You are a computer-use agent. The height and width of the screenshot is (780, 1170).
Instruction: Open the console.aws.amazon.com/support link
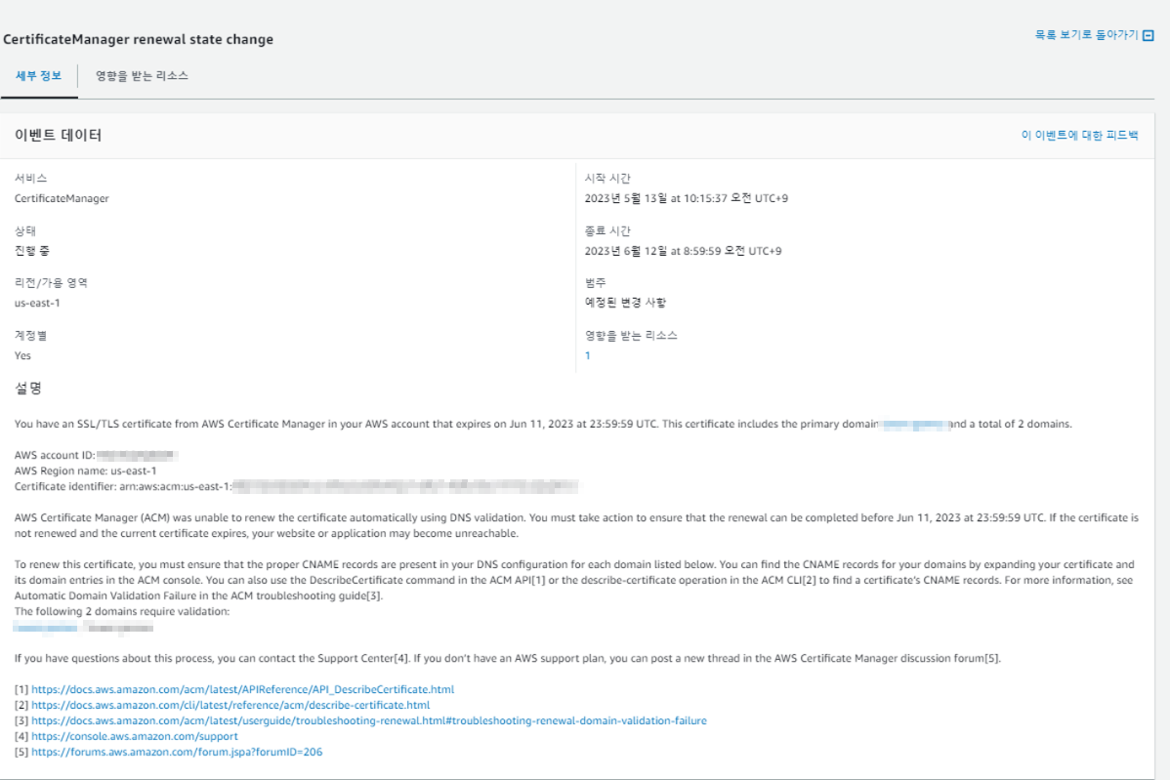click(135, 736)
